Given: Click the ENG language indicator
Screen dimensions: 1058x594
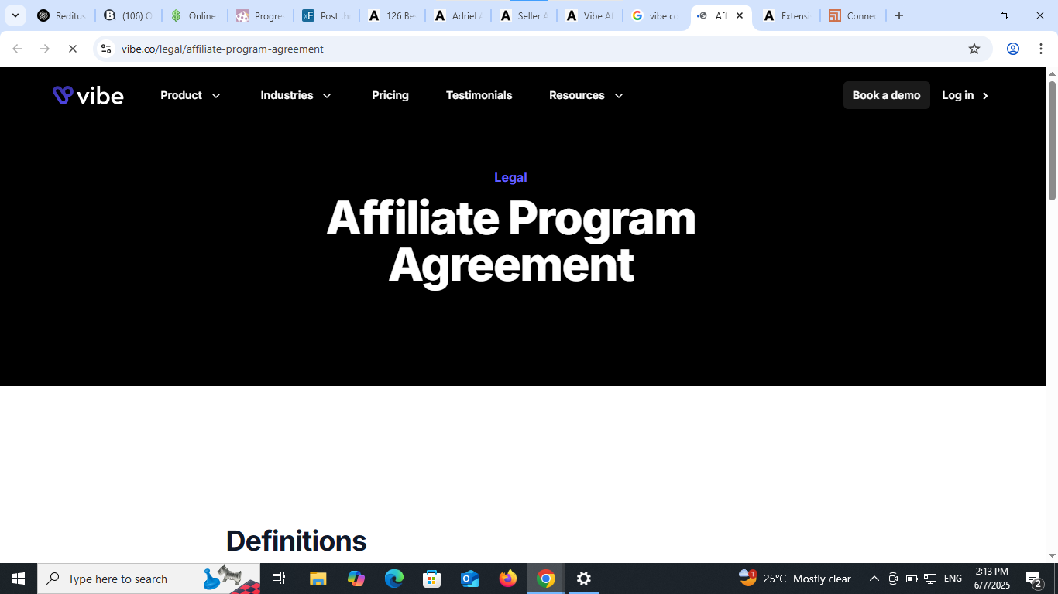Looking at the screenshot, I should point(953,579).
